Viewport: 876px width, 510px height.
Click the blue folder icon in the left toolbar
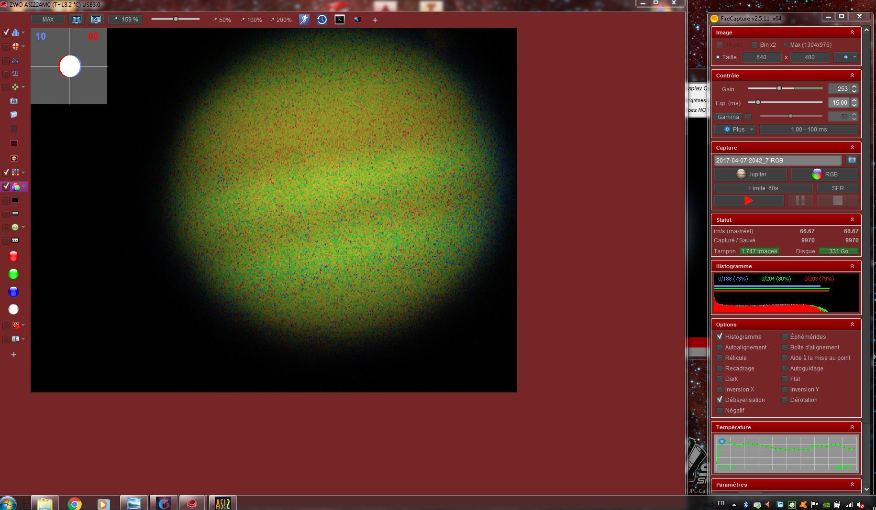click(14, 115)
